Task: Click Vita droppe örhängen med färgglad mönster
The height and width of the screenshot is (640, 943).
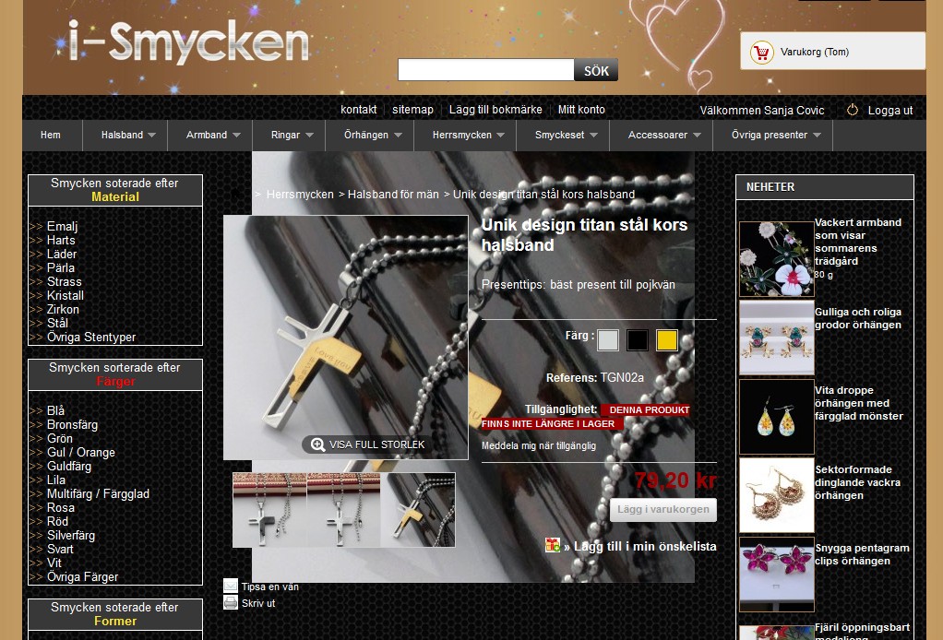Action: click(859, 403)
